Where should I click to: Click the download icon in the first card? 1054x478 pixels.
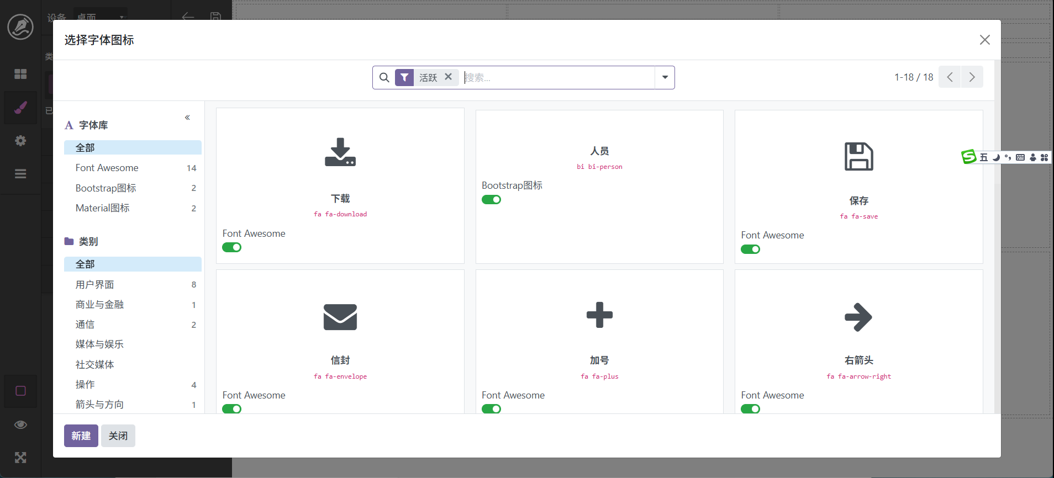[x=340, y=152]
